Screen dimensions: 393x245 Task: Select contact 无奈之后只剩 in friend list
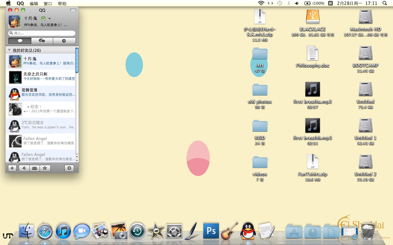pos(40,77)
